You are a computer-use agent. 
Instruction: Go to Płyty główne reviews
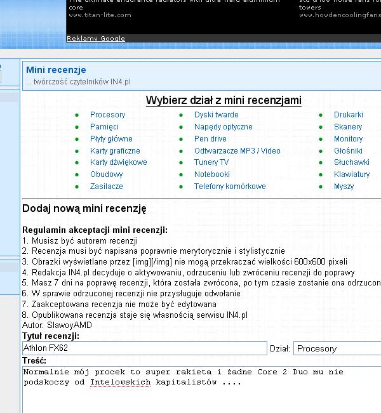pyautogui.click(x=111, y=139)
